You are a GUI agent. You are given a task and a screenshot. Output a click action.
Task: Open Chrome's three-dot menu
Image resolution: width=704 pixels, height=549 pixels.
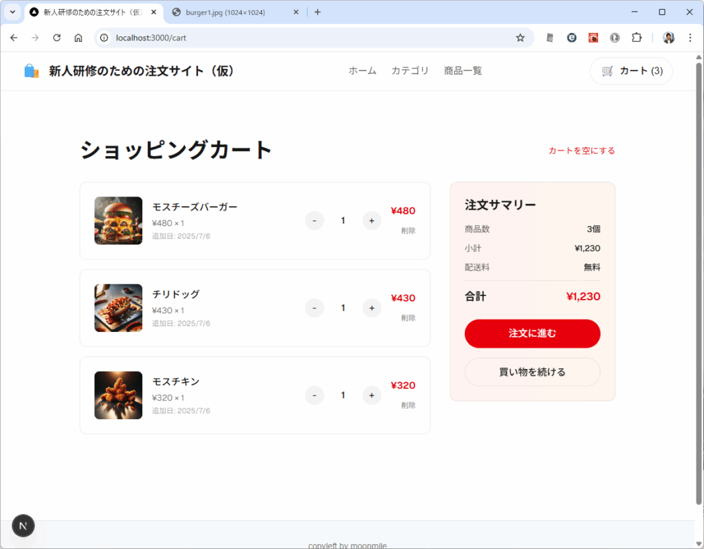[690, 38]
